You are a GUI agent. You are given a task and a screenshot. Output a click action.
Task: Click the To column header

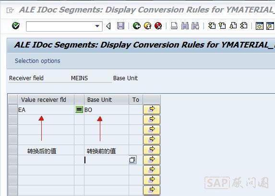(x=136, y=99)
